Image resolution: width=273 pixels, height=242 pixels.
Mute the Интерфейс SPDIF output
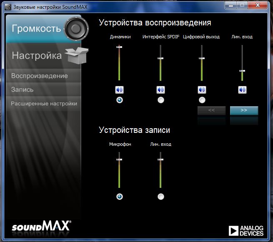pyautogui.click(x=160, y=90)
